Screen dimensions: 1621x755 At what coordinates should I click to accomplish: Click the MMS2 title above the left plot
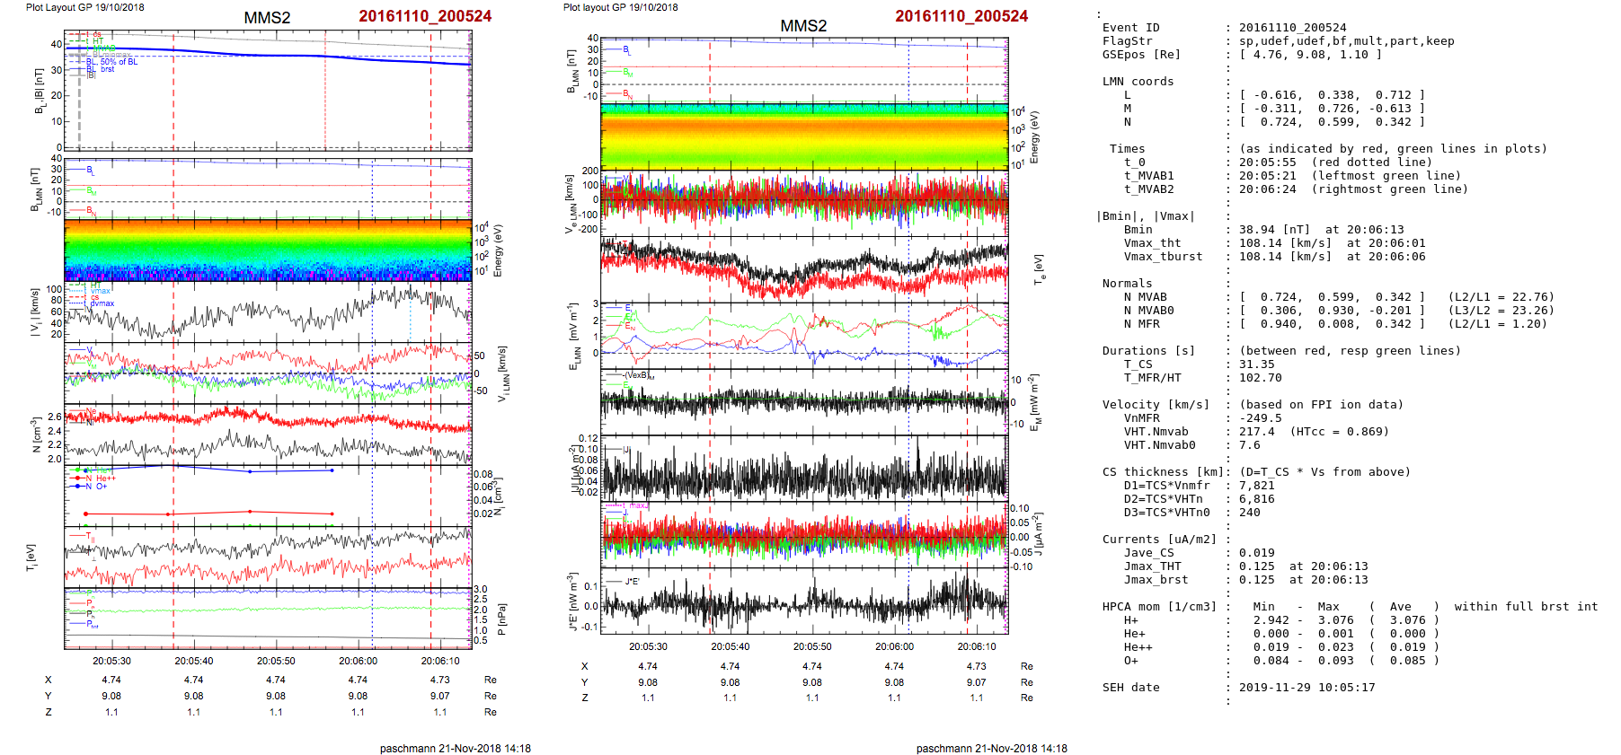click(267, 18)
